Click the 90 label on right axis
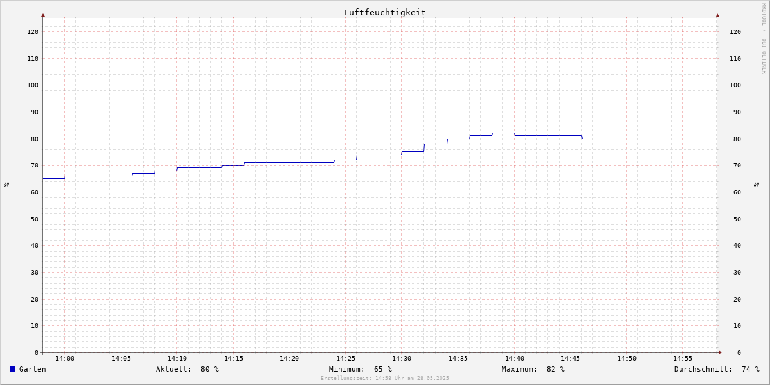The width and height of the screenshot is (770, 385). point(737,112)
